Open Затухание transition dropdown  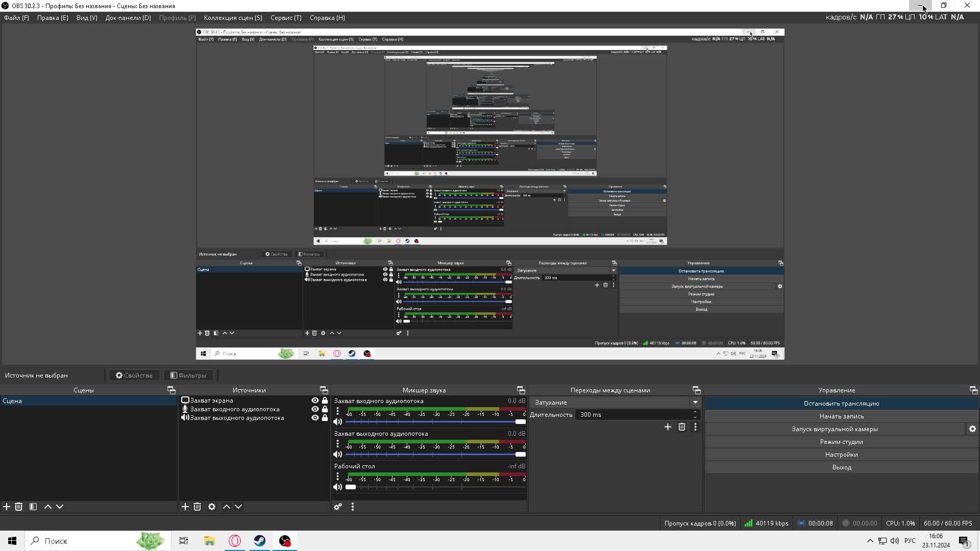[x=616, y=403]
